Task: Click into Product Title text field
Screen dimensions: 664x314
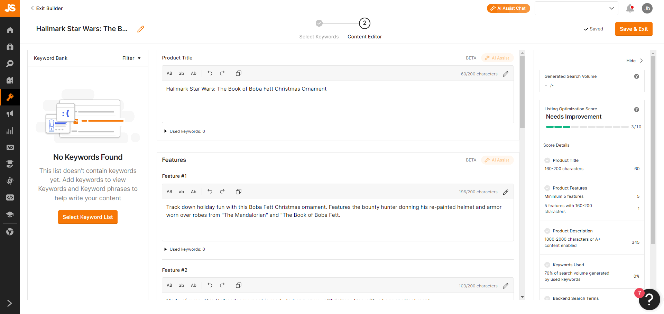Action: click(x=338, y=102)
